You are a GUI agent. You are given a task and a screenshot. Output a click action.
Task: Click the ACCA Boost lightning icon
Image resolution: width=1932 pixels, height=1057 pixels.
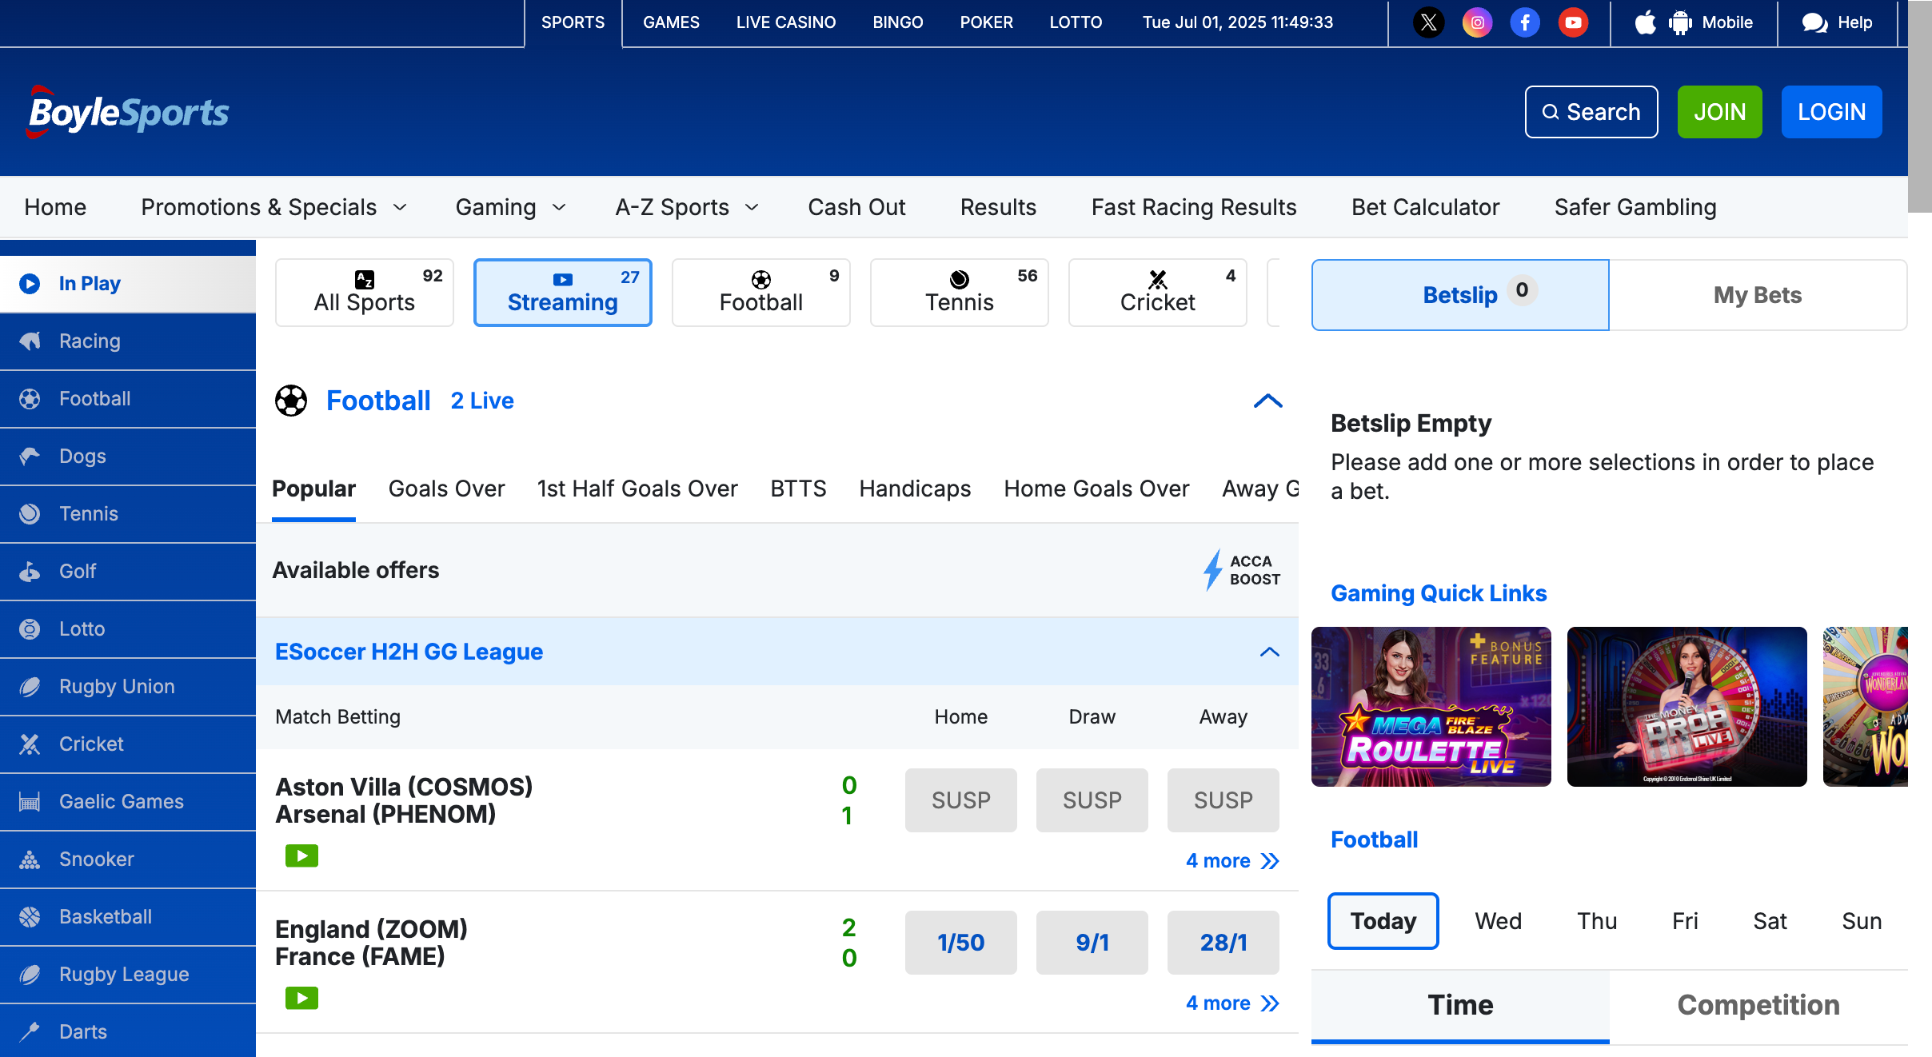(1213, 570)
